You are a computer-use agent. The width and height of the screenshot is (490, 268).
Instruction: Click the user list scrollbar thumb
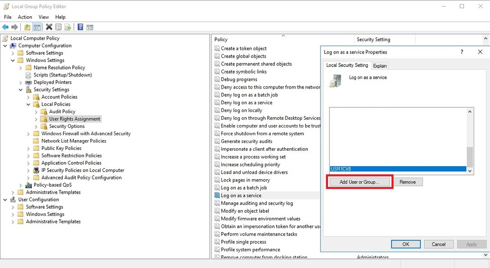470,157
